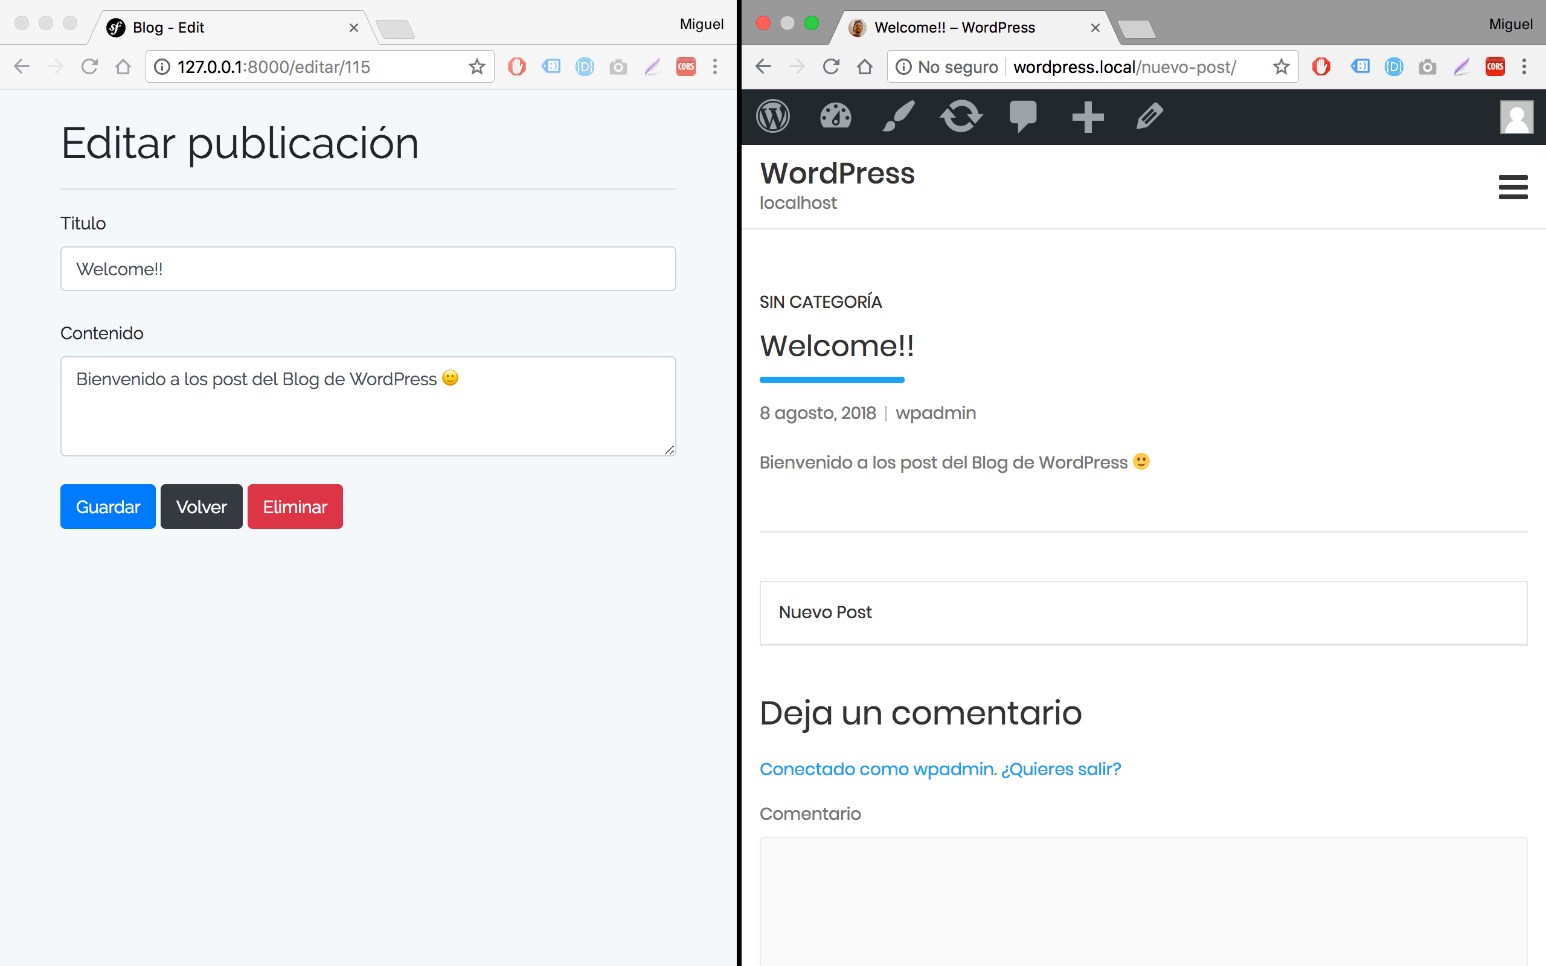
Task: Click the WordPress logo in admin bar
Action: point(772,117)
